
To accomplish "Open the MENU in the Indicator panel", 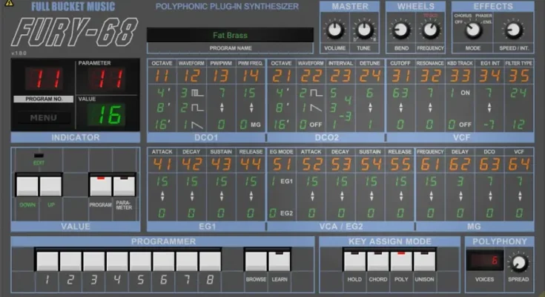I will pos(44,117).
